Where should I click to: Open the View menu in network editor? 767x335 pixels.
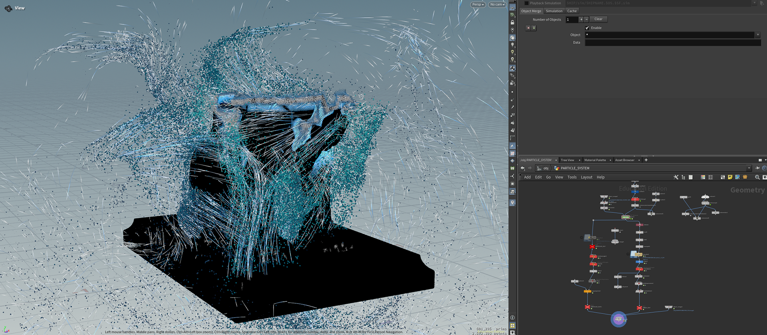(x=559, y=177)
